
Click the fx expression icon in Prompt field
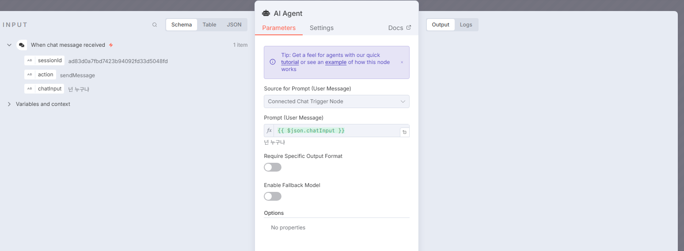coord(269,131)
